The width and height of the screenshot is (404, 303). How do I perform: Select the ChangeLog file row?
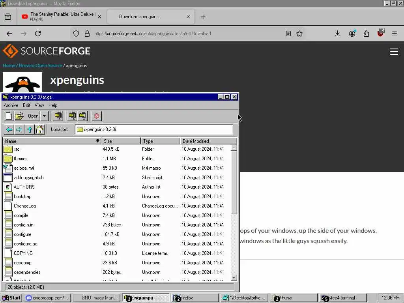click(117, 206)
